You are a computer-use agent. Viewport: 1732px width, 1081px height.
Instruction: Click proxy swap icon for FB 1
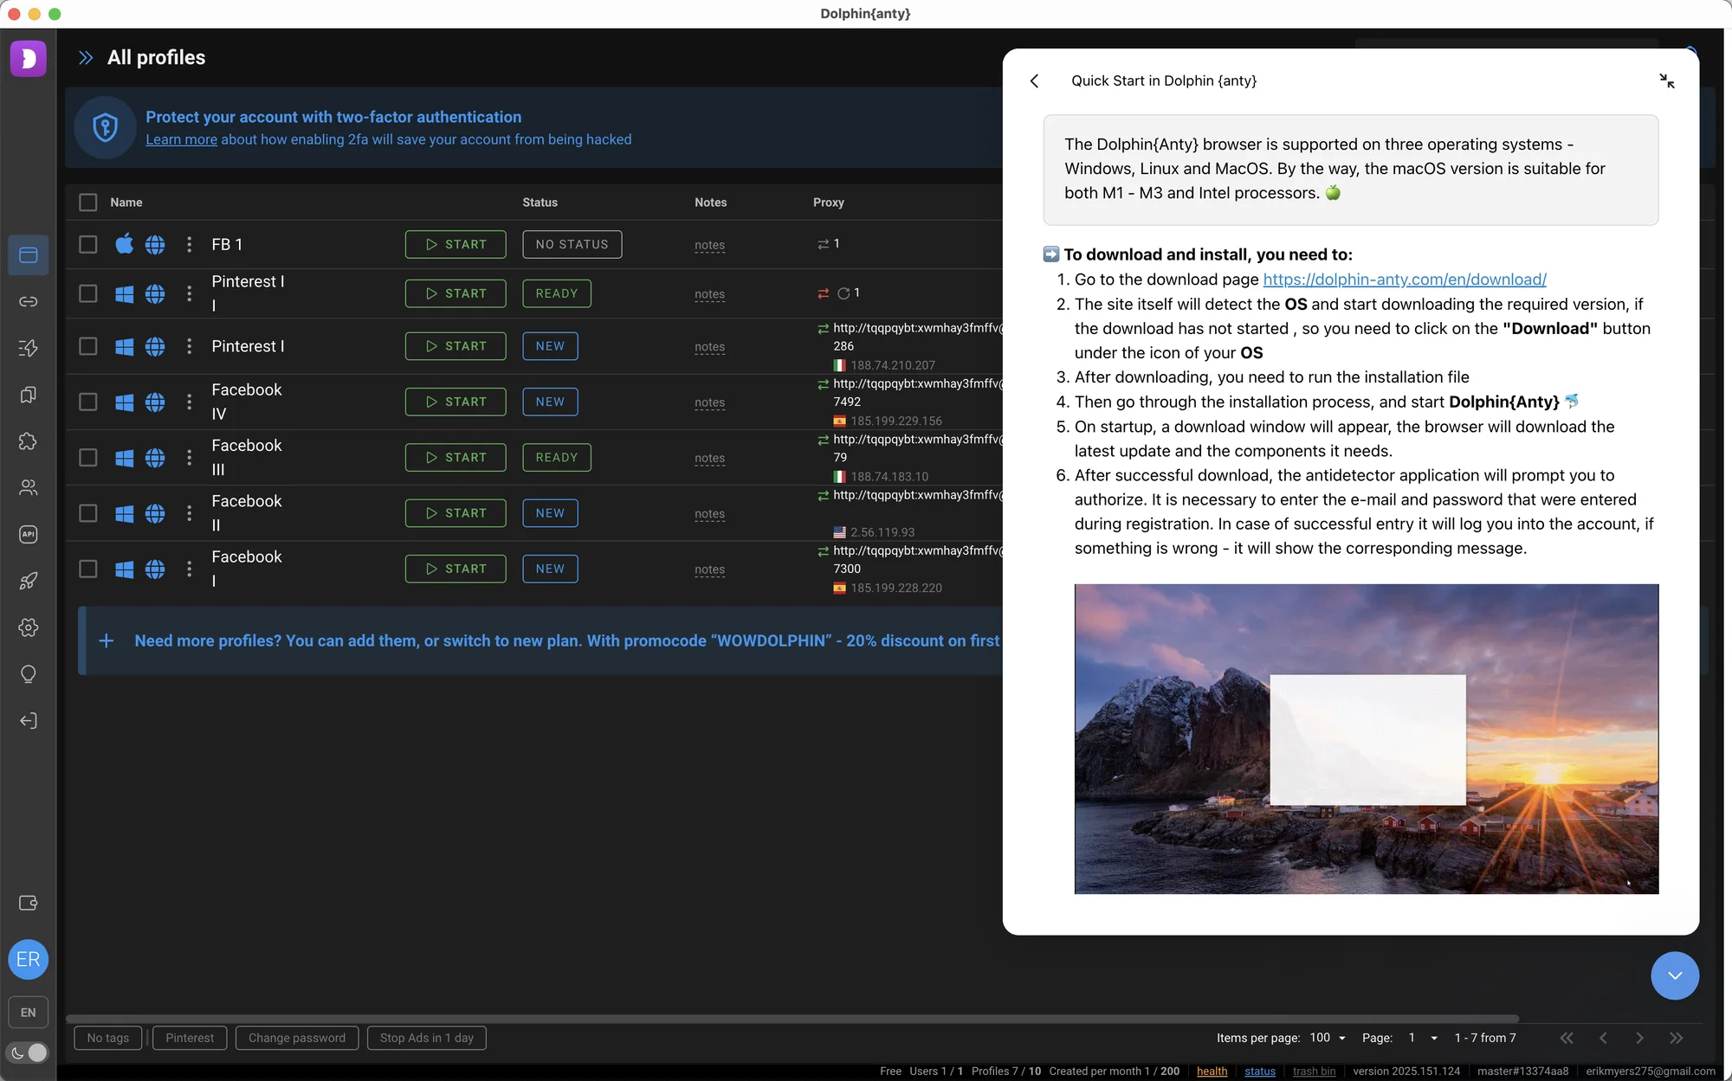point(823,244)
